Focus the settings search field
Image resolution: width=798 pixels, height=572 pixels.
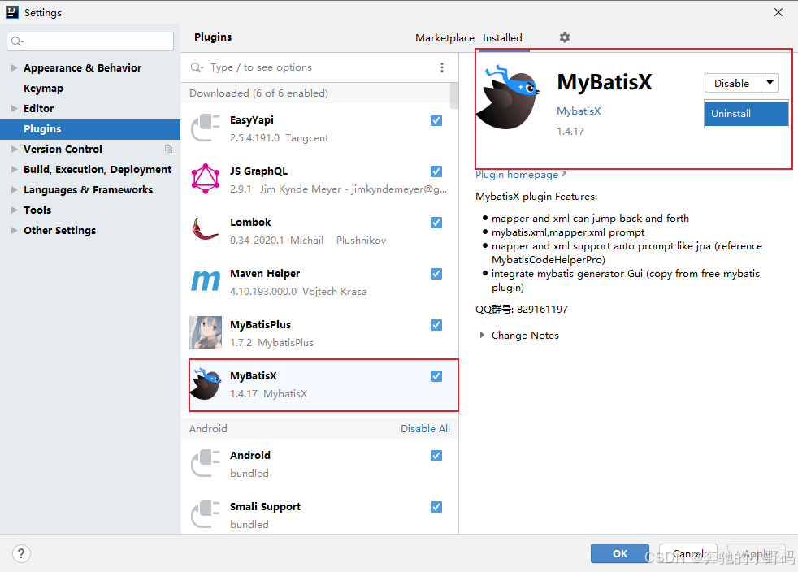pos(90,41)
